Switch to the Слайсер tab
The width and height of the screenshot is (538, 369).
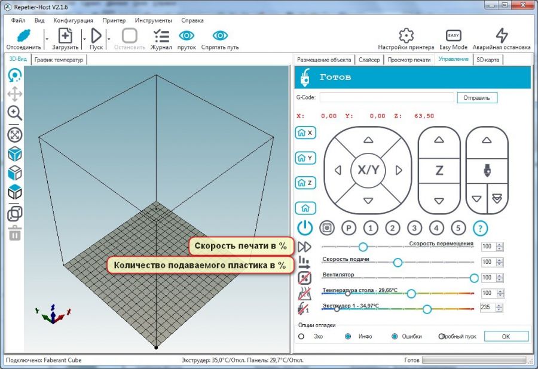(x=369, y=59)
